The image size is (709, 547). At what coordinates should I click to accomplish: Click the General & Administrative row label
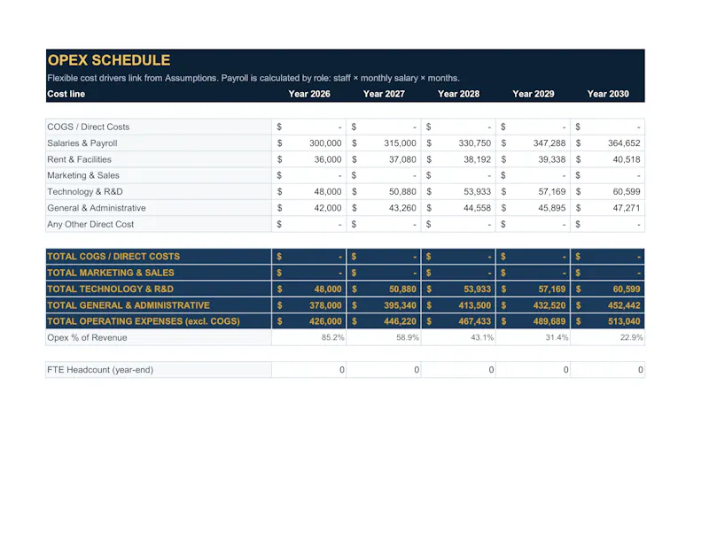pyautogui.click(x=97, y=208)
